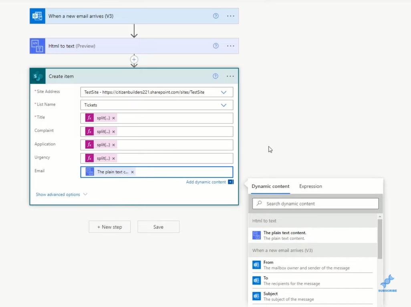Image resolution: width=411 pixels, height=307 pixels.
Task: Remove the split expression from Complaint
Action: click(x=113, y=132)
